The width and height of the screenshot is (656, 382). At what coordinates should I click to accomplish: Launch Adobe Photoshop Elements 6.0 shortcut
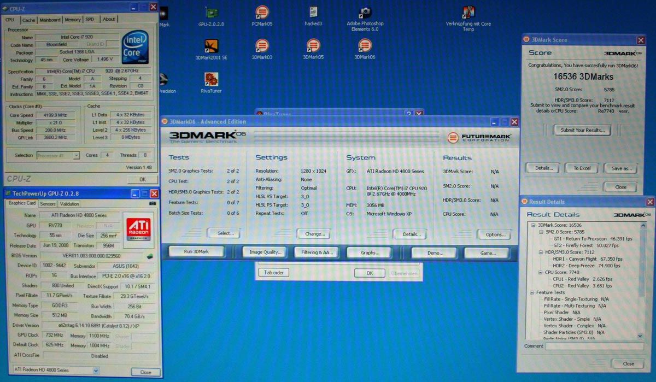click(365, 19)
